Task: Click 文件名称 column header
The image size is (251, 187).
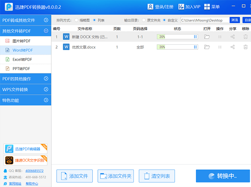Action: [85, 29]
